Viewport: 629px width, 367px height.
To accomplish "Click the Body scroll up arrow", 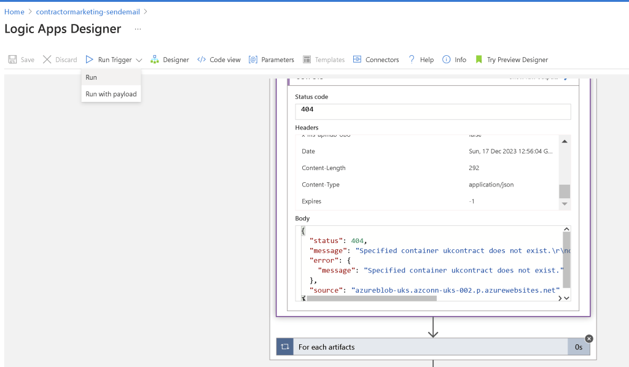I will [x=566, y=229].
